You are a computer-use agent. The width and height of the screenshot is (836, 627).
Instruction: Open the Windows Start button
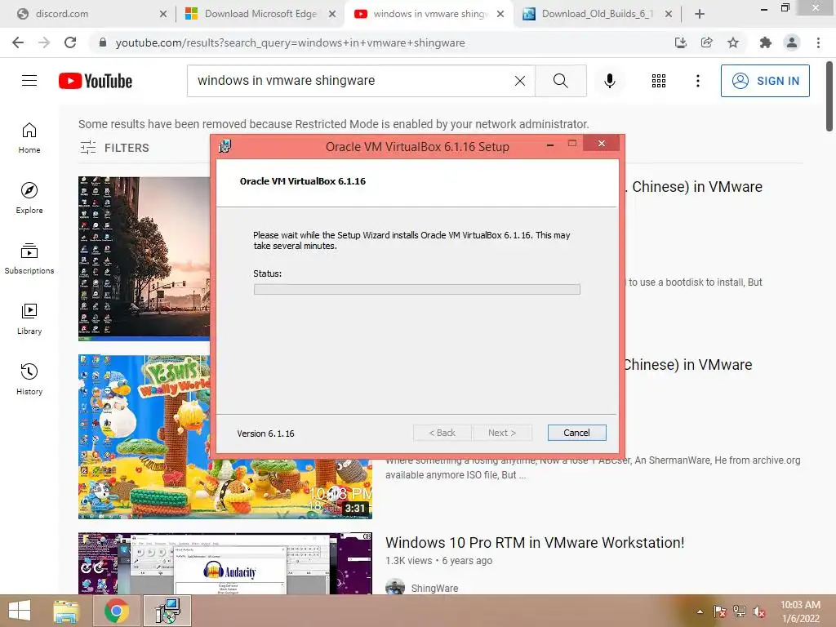click(20, 611)
